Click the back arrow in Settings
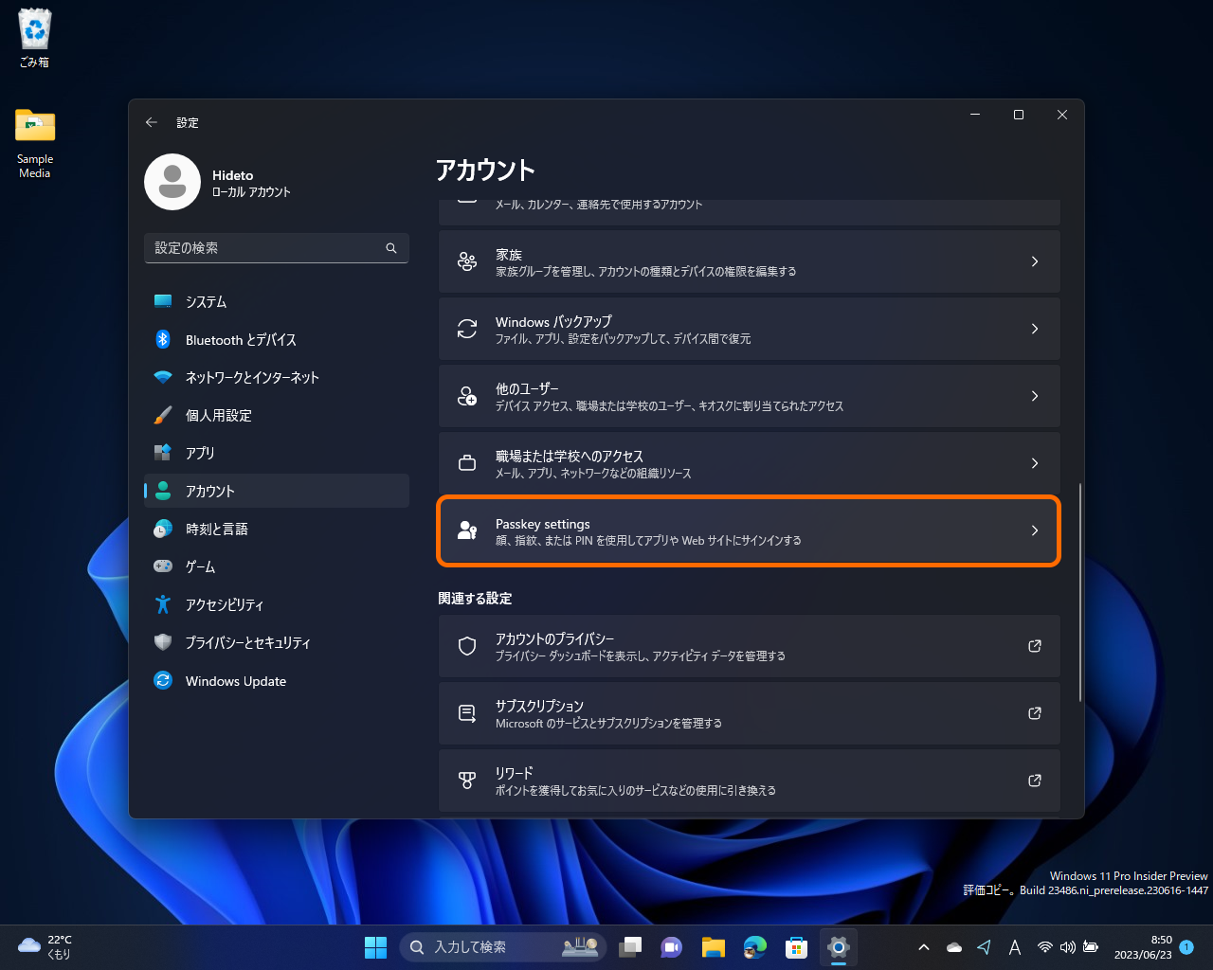The image size is (1213, 970). coord(151,122)
